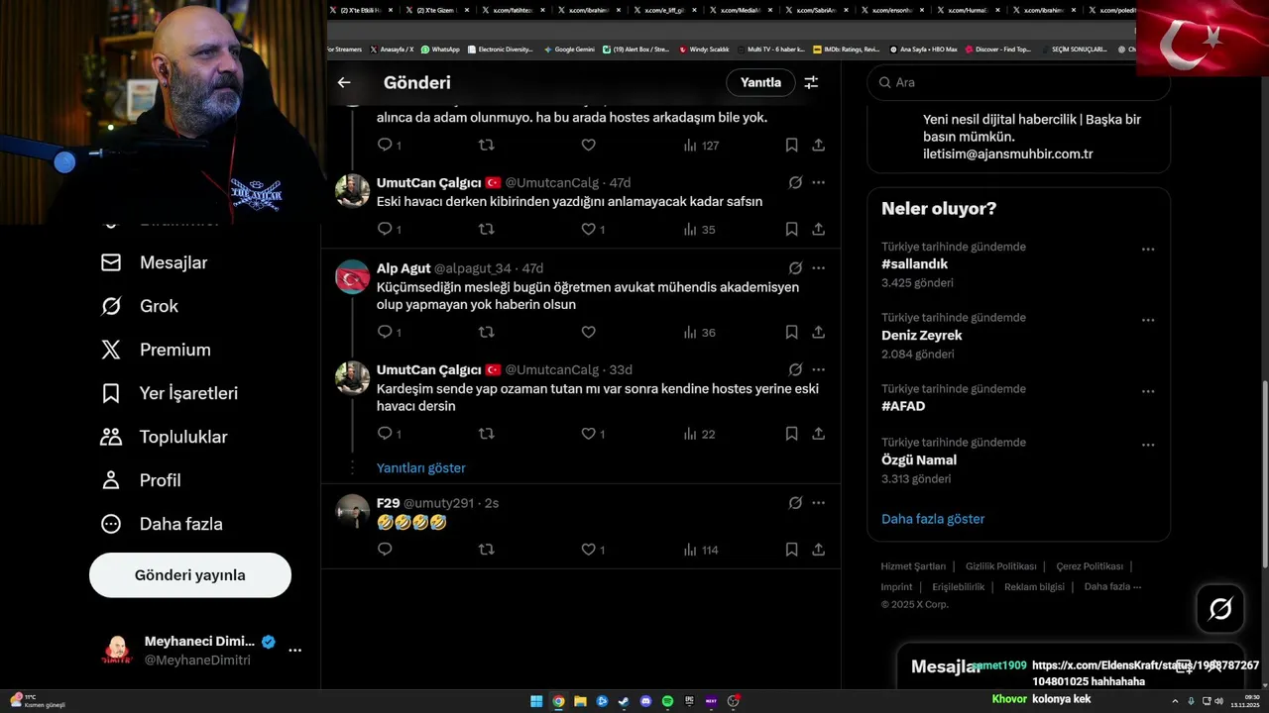This screenshot has width=1269, height=713.
Task: Open Windows Start menu
Action: (536, 701)
